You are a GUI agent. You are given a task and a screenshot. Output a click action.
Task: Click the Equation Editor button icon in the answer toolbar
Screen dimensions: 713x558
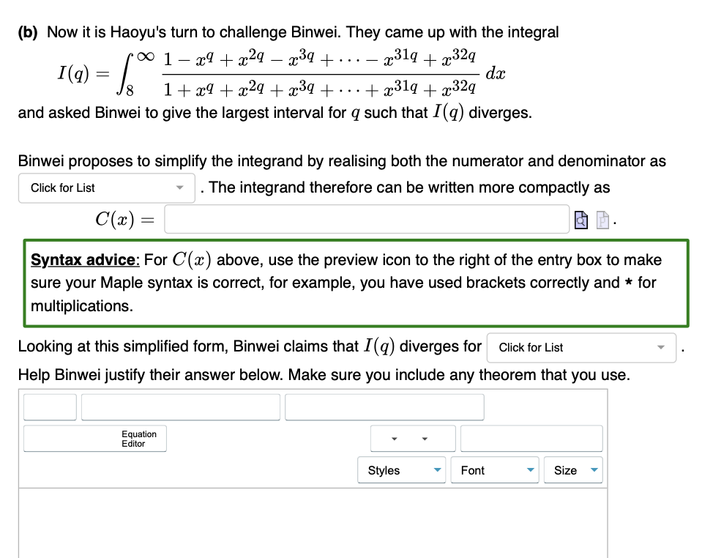tap(95, 438)
